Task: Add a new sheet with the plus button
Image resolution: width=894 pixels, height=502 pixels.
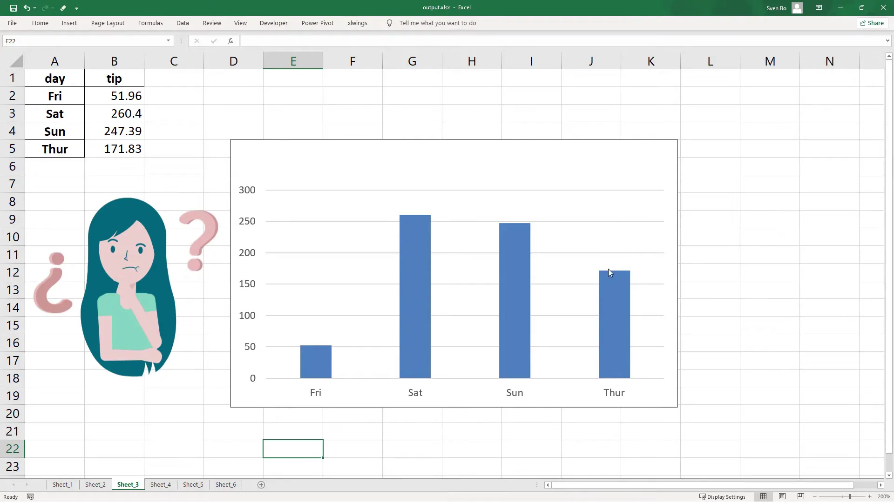Action: pos(261,484)
